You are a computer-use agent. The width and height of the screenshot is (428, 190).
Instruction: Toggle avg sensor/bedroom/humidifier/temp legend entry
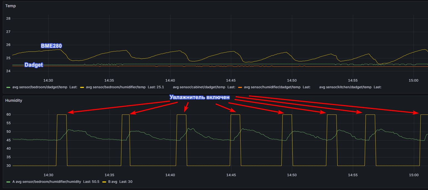click(x=116, y=87)
